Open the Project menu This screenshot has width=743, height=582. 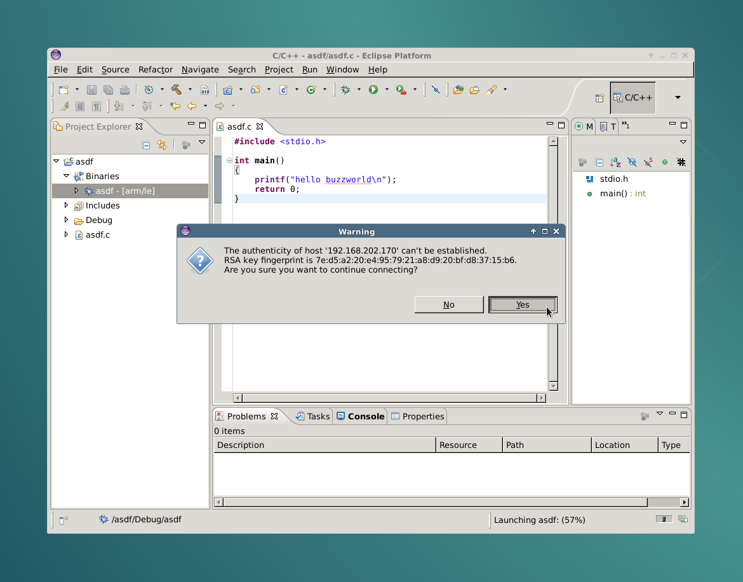[279, 70]
